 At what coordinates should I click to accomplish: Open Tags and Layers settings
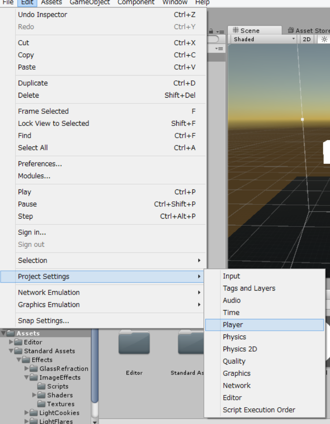tap(264, 288)
